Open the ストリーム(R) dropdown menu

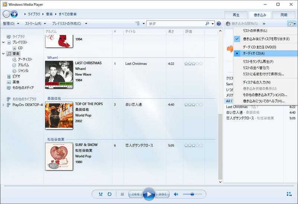click(x=35, y=23)
